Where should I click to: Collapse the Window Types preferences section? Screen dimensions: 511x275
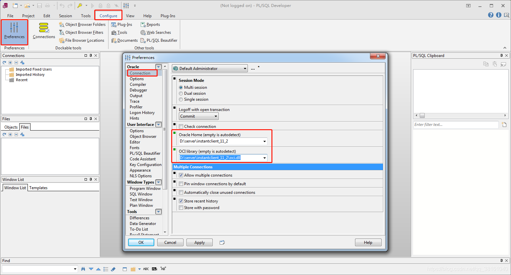tap(159, 182)
